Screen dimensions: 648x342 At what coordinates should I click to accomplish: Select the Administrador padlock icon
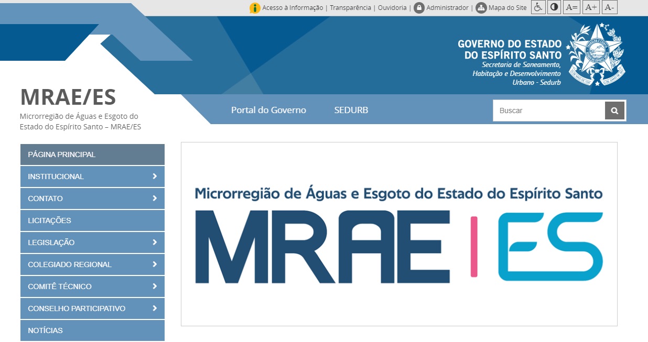point(420,7)
